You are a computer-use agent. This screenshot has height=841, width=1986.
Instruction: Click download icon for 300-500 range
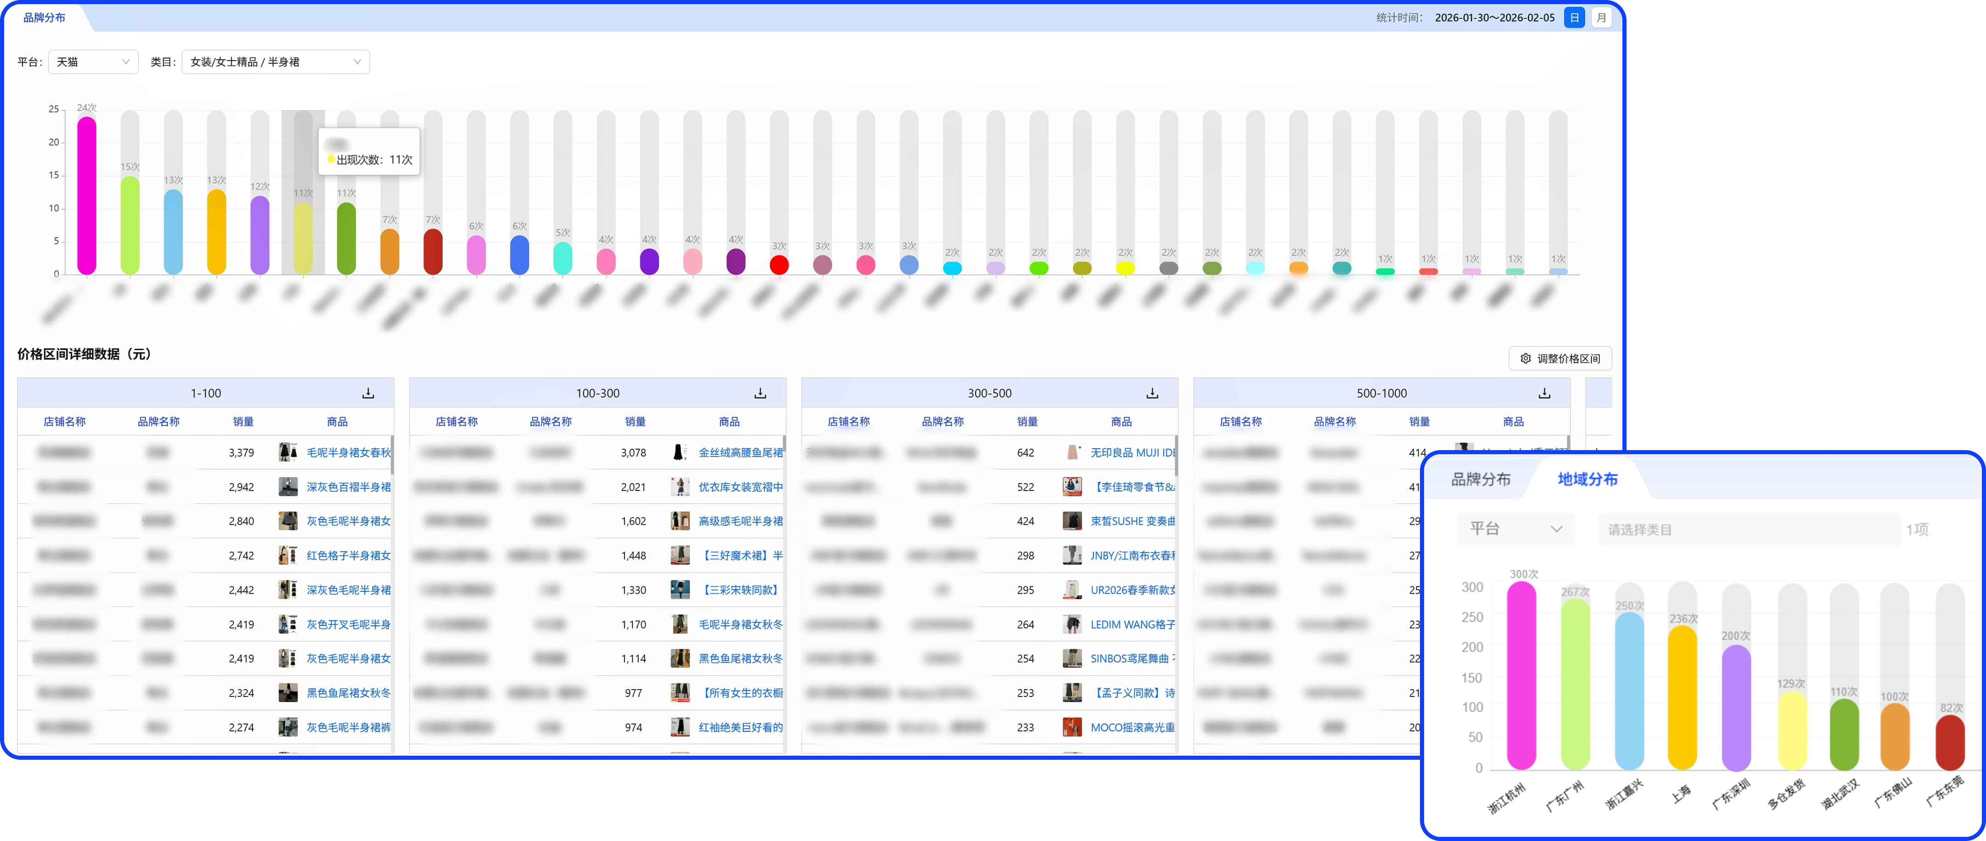click(1152, 393)
